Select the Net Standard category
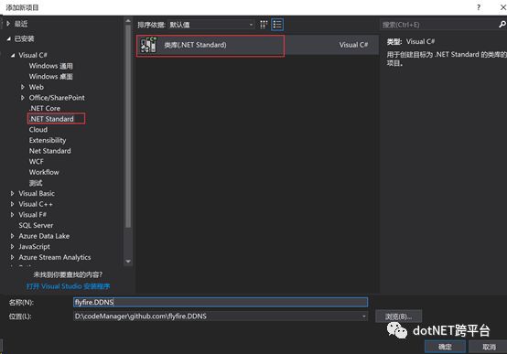Viewport: 507px width, 354px height. point(49,151)
